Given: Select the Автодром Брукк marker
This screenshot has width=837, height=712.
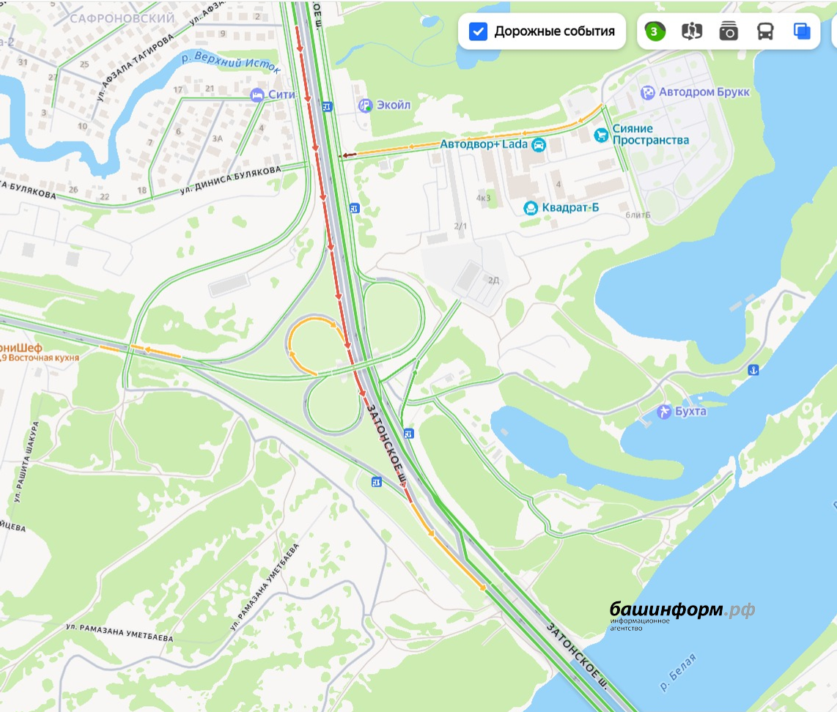Looking at the screenshot, I should click(x=647, y=93).
